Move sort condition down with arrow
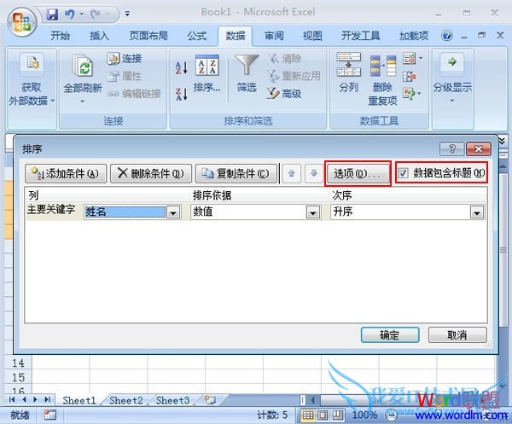512x424 pixels. tap(314, 173)
